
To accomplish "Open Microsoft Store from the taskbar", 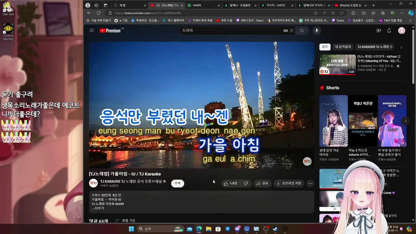I will pos(218,229).
